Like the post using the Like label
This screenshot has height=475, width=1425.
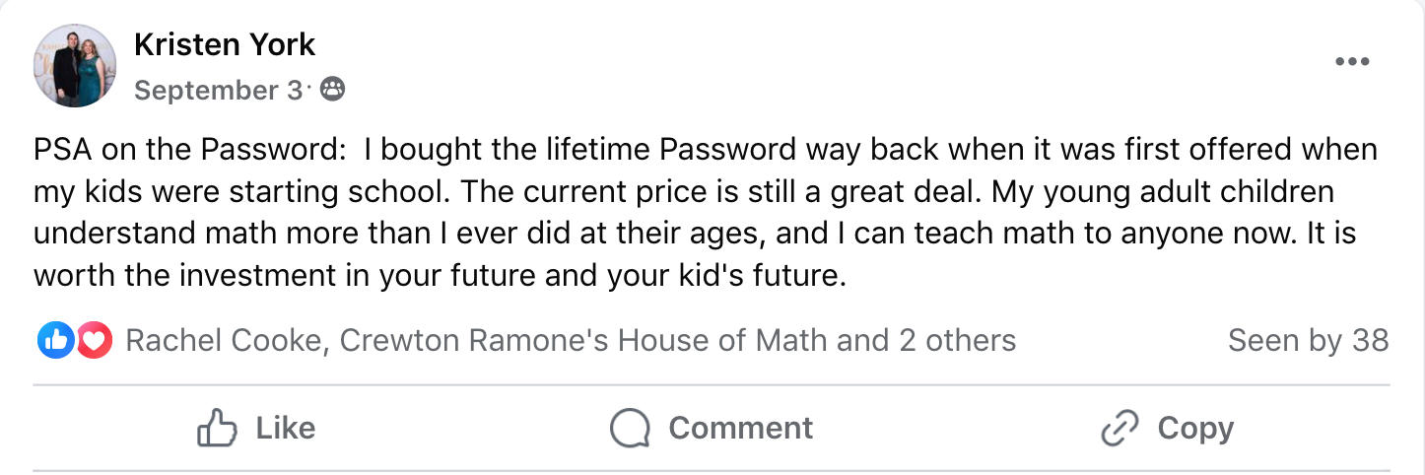(x=286, y=429)
